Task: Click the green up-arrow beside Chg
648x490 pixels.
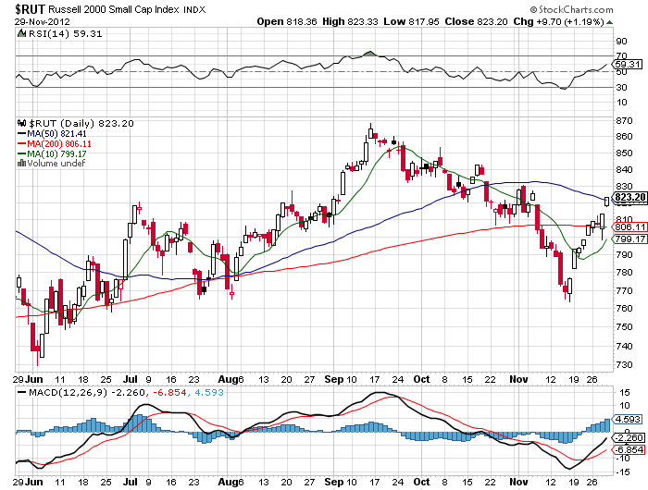Action: click(609, 22)
